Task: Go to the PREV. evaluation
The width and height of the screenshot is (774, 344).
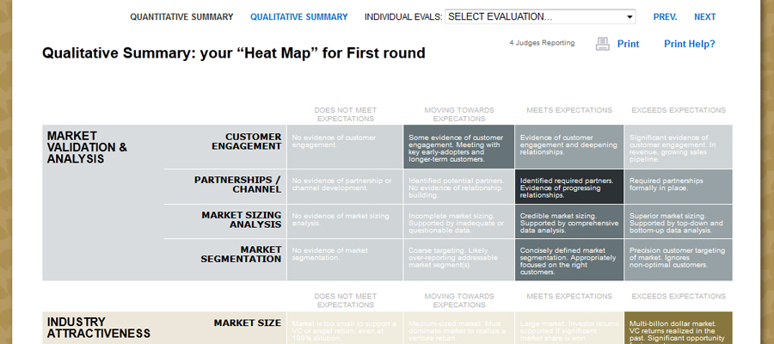Action: 665,17
